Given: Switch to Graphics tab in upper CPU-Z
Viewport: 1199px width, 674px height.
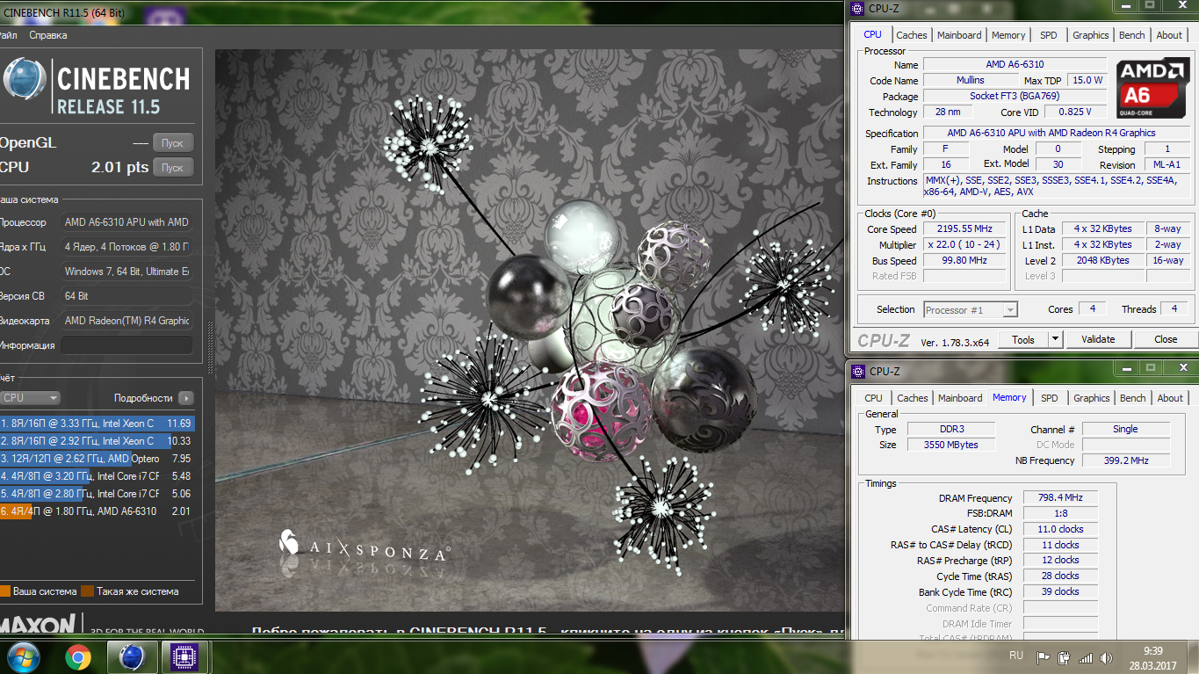Looking at the screenshot, I should point(1091,35).
